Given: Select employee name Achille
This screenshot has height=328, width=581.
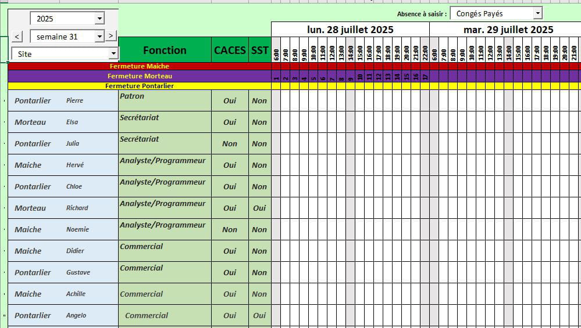Looking at the screenshot, I should coord(76,294).
